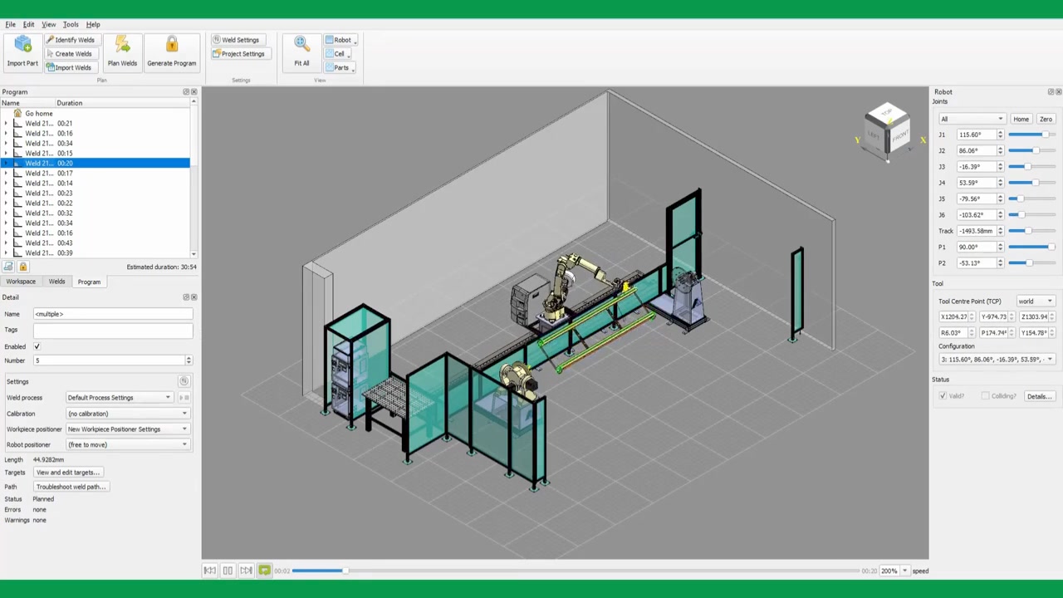Click the lock icon below the program list
This screenshot has height=598, width=1063.
[23, 267]
